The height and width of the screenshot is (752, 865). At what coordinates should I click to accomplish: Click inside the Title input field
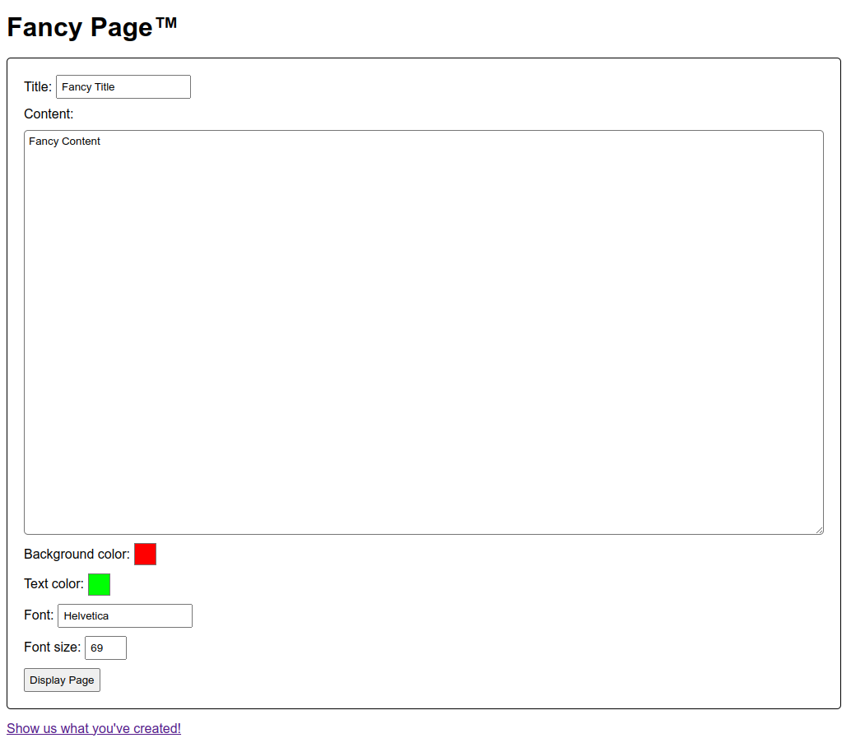point(123,86)
